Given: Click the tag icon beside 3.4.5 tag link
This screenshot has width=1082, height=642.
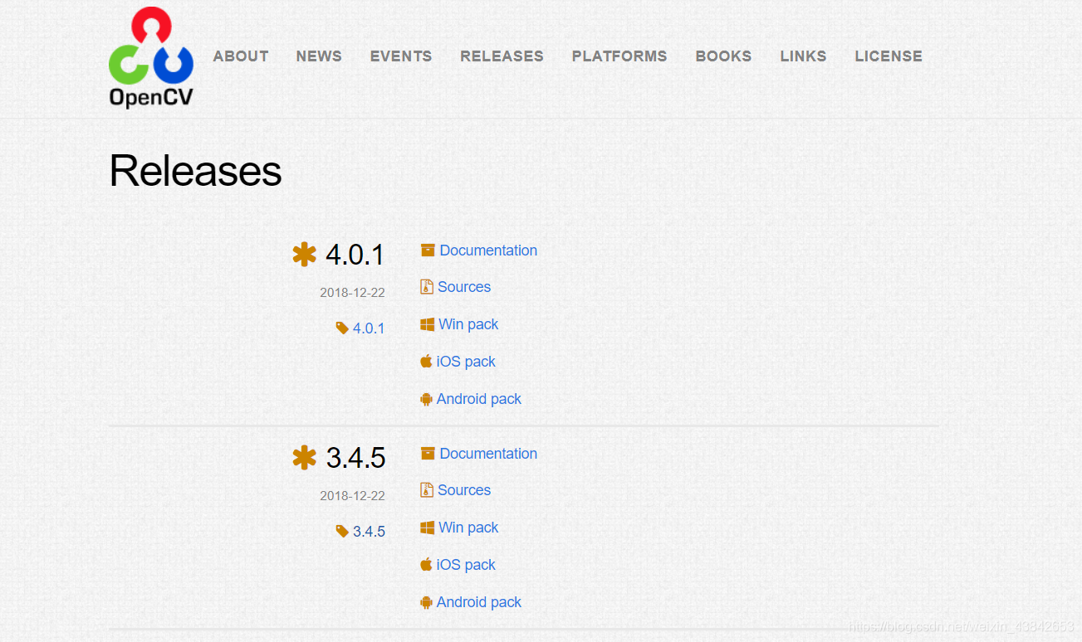Looking at the screenshot, I should (x=342, y=531).
